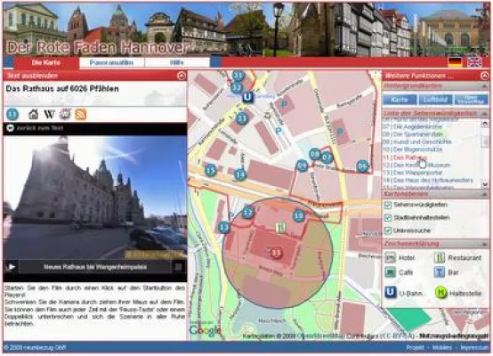The height and width of the screenshot is (356, 493).
Task: Select '12 | Das Kestner-Museum' in the list
Action: 416,166
